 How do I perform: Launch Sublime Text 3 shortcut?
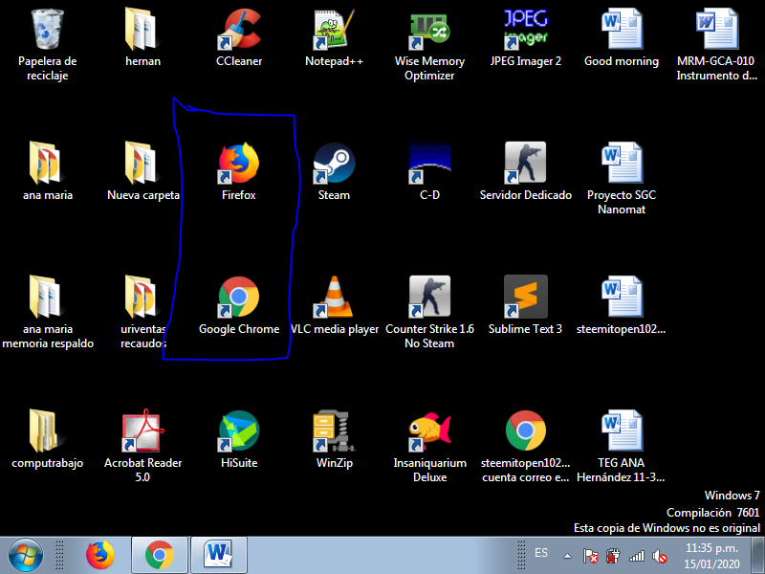point(525,298)
